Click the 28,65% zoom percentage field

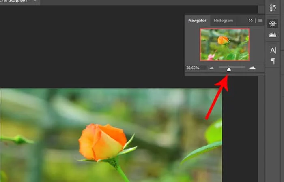pyautogui.click(x=196, y=68)
